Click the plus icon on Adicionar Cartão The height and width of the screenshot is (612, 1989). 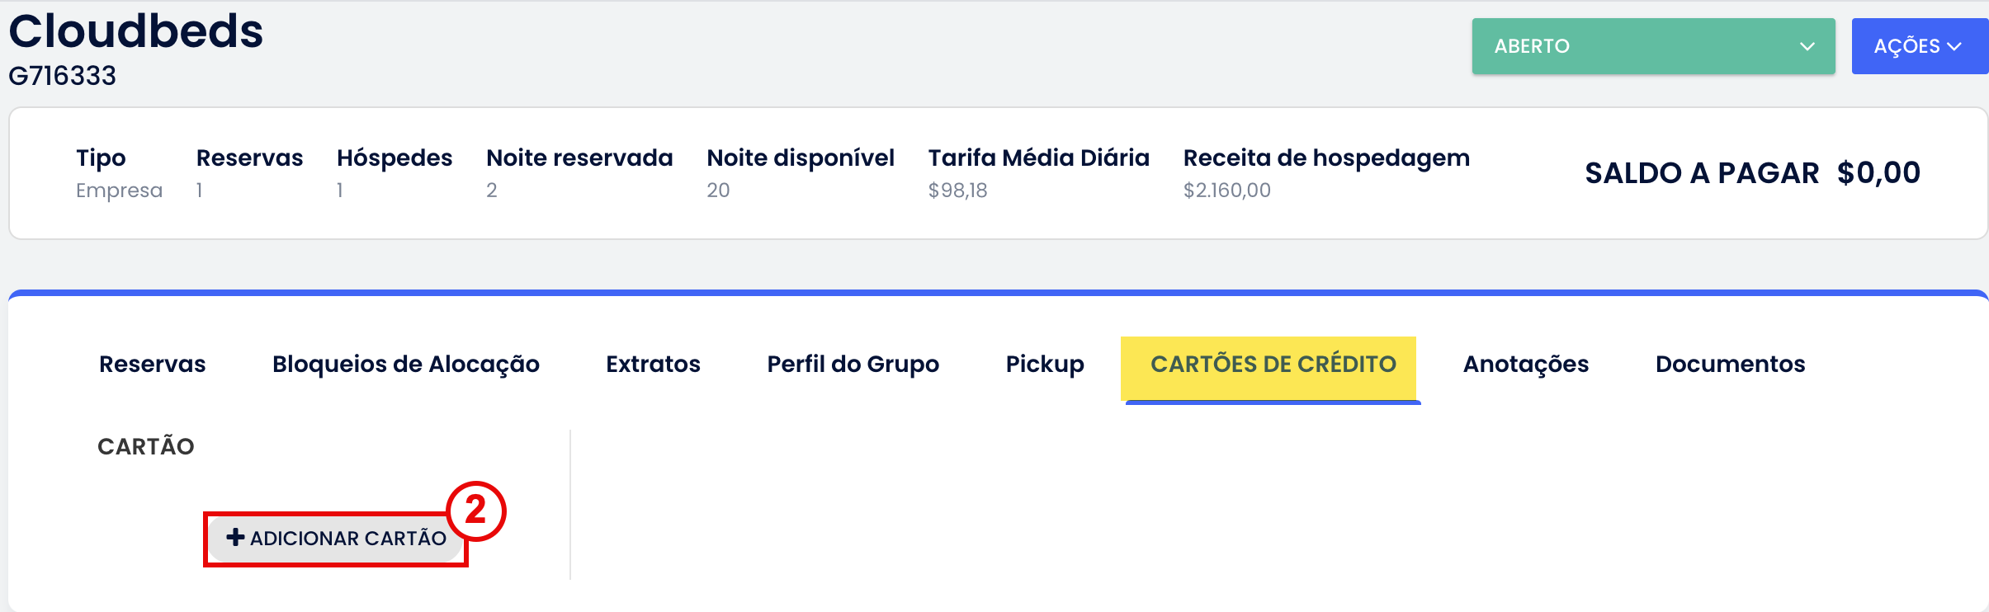point(235,538)
